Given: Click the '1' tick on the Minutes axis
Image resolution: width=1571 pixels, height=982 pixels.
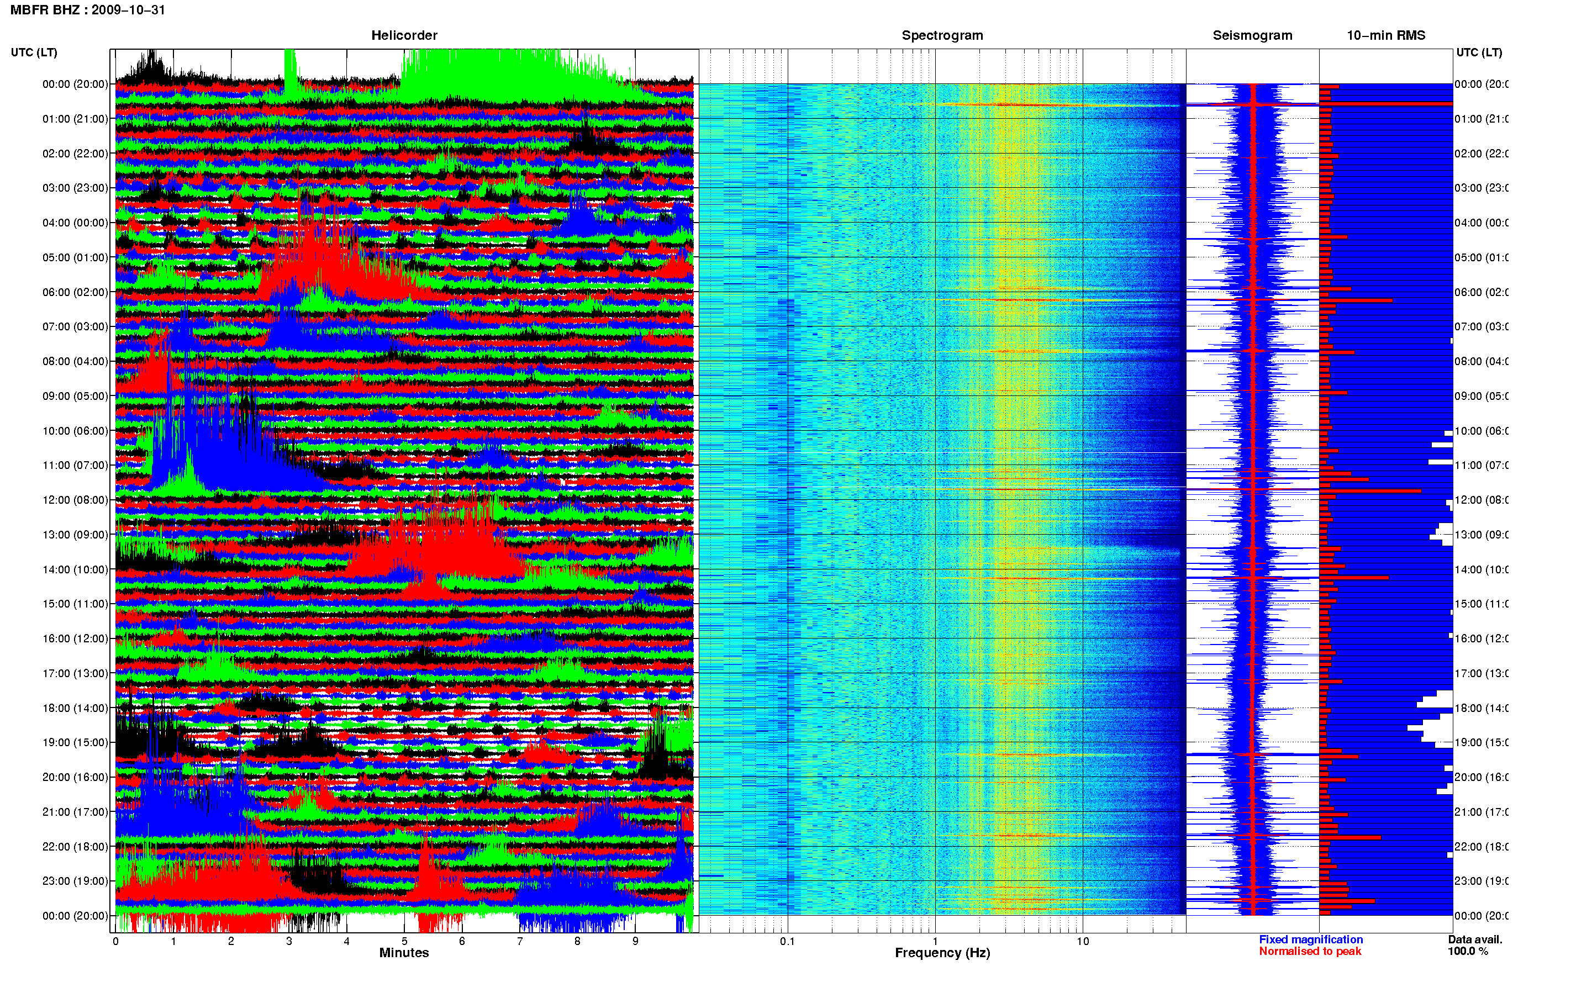Looking at the screenshot, I should click(173, 941).
